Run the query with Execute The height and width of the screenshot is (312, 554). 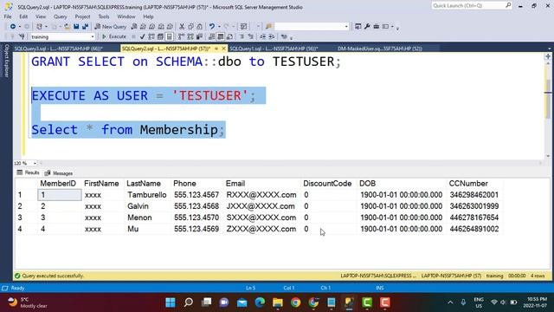pyautogui.click(x=114, y=36)
